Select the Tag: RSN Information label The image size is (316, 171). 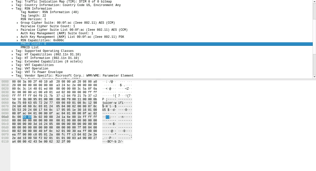coord(34,9)
